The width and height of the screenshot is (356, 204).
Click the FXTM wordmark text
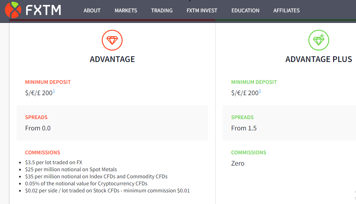(x=43, y=10)
